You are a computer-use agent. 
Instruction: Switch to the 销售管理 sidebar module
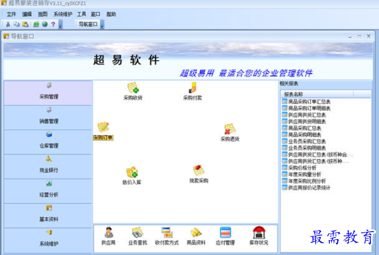tap(48, 118)
